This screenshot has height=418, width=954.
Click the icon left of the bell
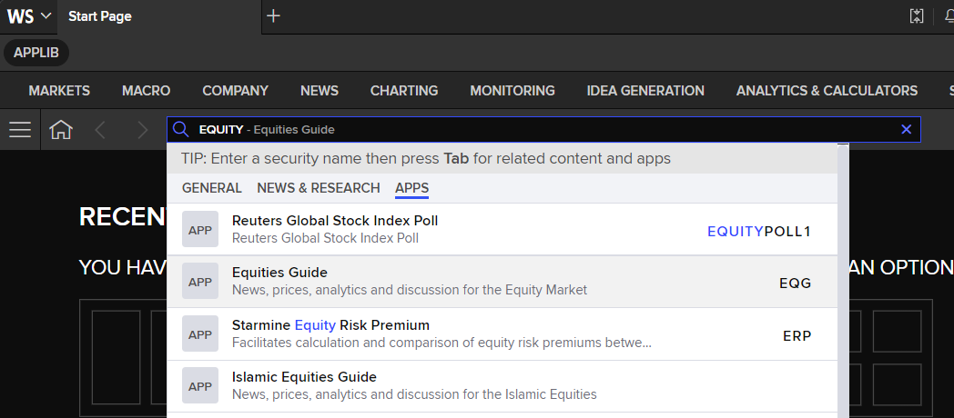click(917, 16)
